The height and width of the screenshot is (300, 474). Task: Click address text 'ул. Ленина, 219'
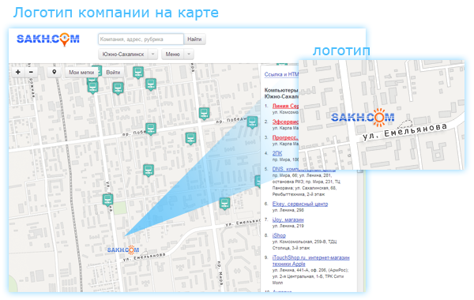point(288,226)
